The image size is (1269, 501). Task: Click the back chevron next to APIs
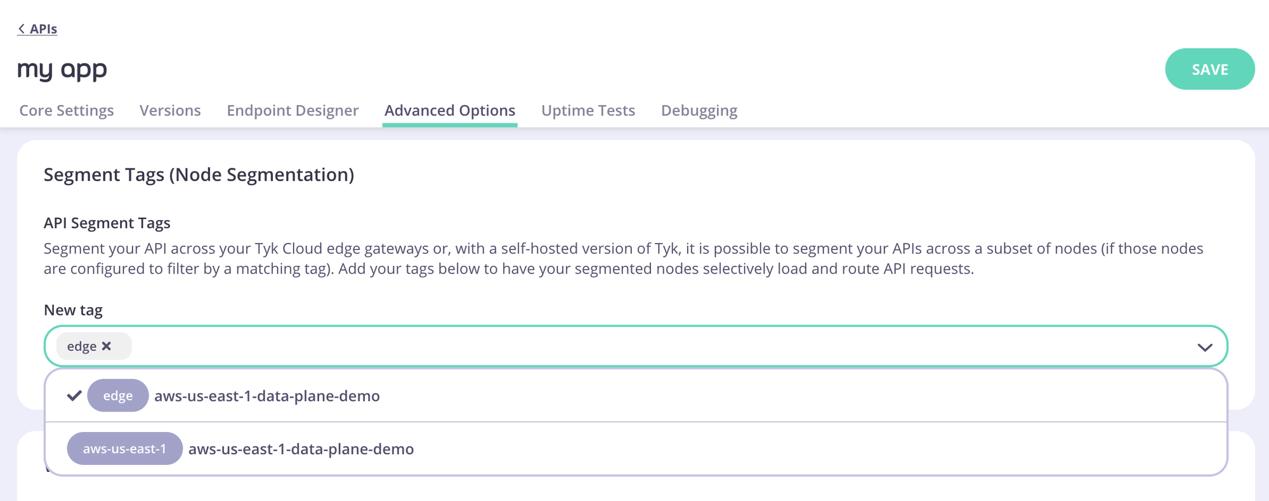point(22,29)
